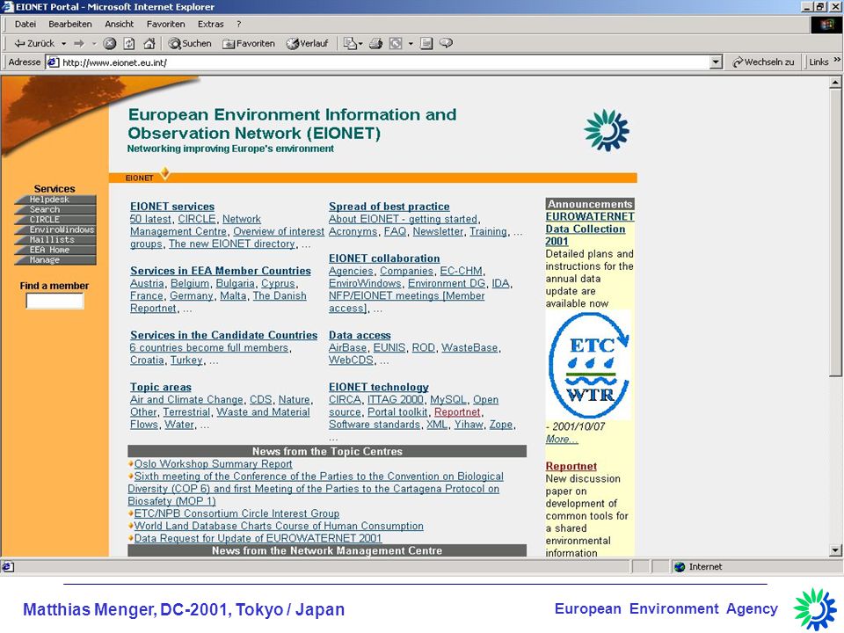Click the 50 latest link
844x633 pixels.
click(150, 219)
